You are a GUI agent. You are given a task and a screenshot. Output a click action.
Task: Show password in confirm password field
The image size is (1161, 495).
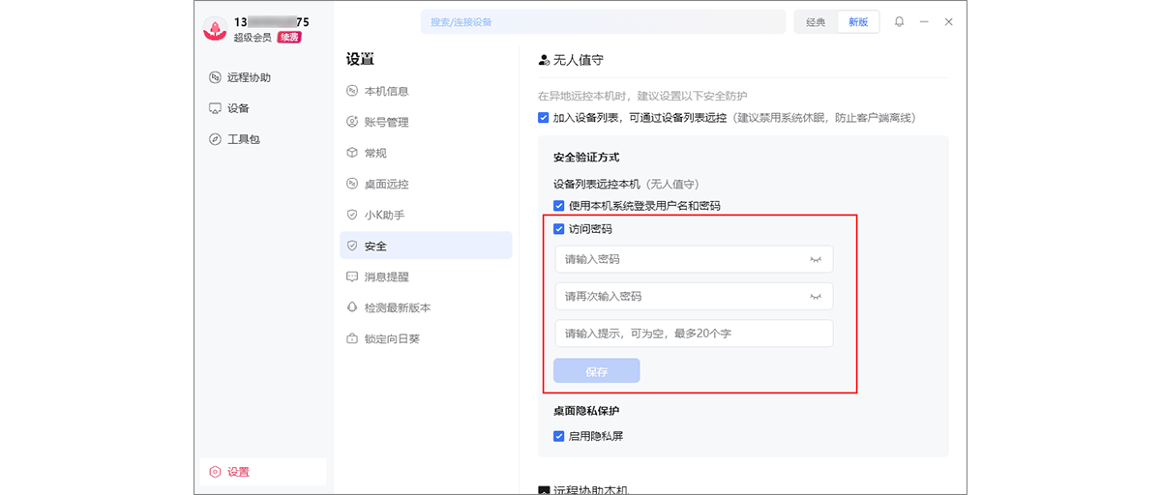pos(816,296)
